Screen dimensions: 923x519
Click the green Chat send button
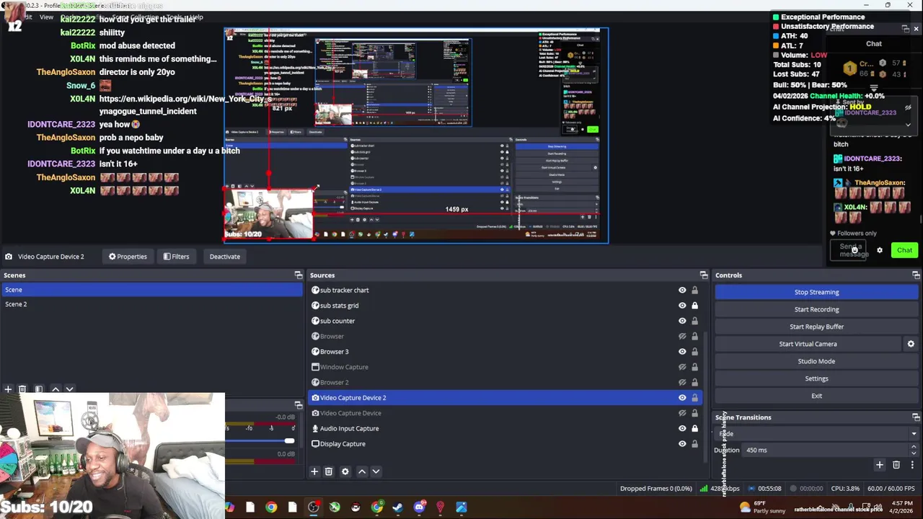[x=904, y=250]
